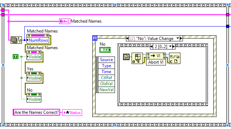Image resolution: width=231 pixels, height=129 pixels.
Task: Click the 'Are the Names Correct?' string constant
Action: click(36, 112)
